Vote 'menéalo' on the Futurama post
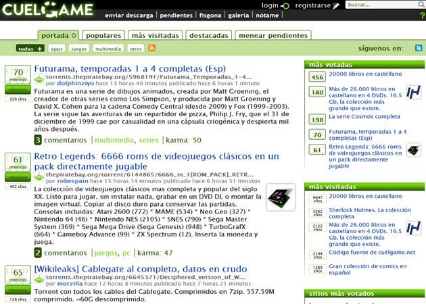This screenshot has width=426, height=304. click(18, 86)
